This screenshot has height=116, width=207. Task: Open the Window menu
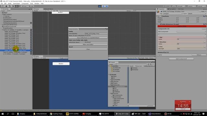coord(37,4)
